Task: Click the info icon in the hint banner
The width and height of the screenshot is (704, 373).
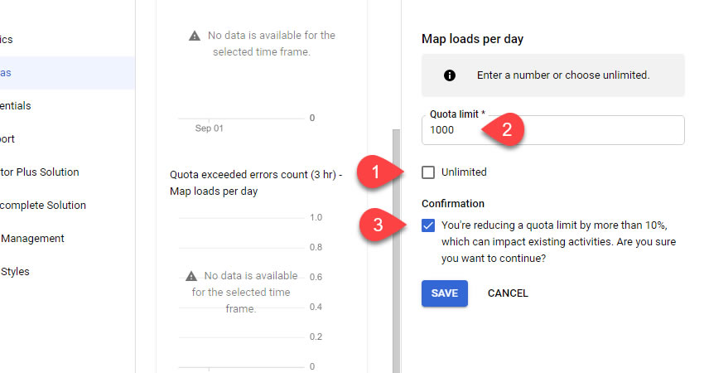Action: [x=450, y=75]
